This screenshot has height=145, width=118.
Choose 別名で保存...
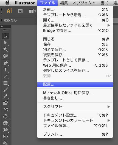point(75,50)
